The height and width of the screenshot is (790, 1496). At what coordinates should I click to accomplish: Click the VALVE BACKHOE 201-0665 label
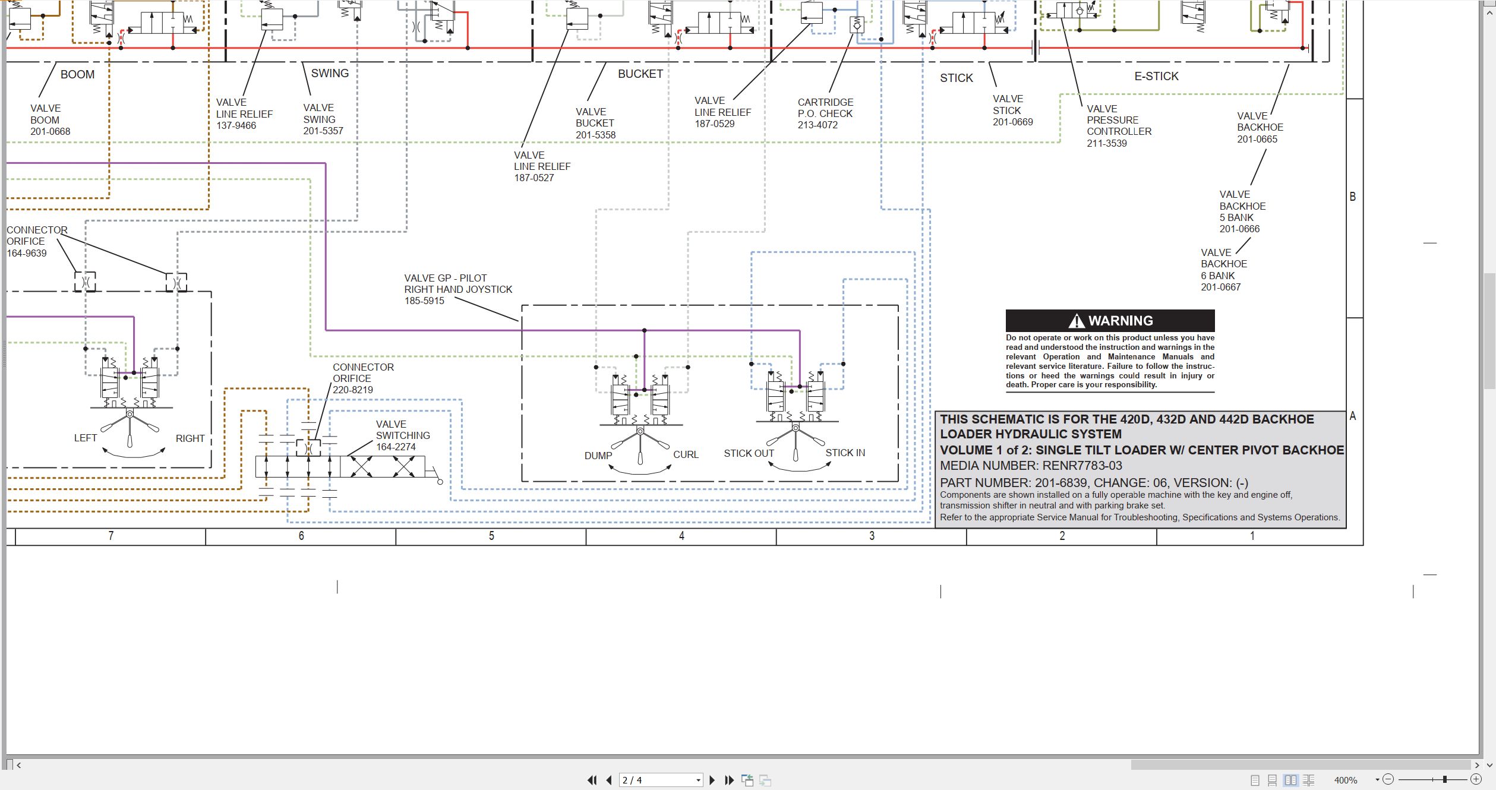point(1260,127)
